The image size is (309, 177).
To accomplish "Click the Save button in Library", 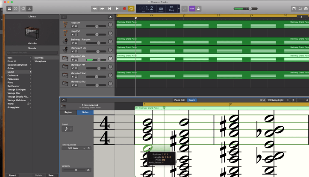I will pos(51,175).
